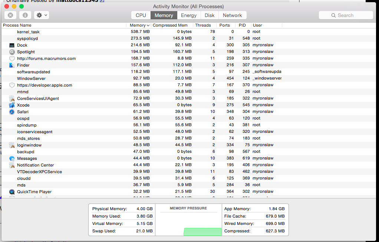
Task: Click the Spotlight magnifier icon in list
Action: (12, 52)
